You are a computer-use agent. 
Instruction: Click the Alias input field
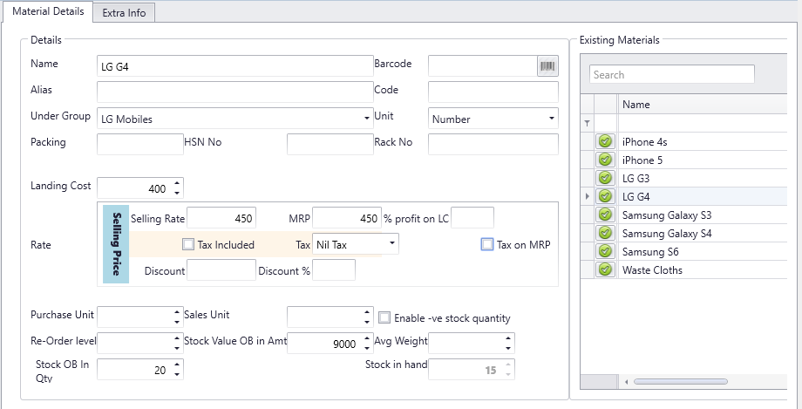tap(235, 92)
